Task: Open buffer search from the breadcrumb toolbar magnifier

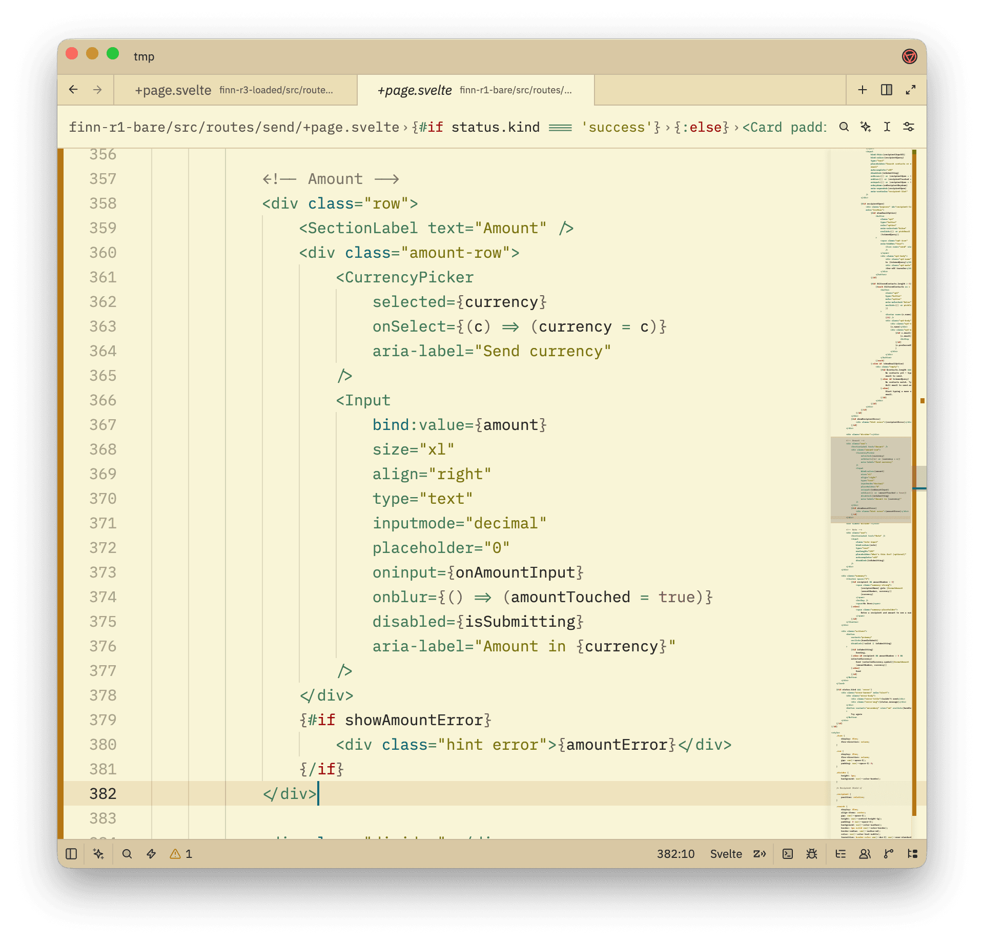Action: (844, 127)
